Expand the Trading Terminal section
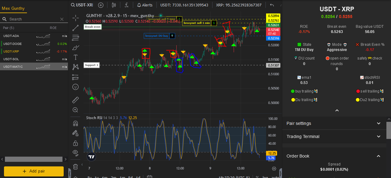Screen dimensions: 391x178 point(334,136)
